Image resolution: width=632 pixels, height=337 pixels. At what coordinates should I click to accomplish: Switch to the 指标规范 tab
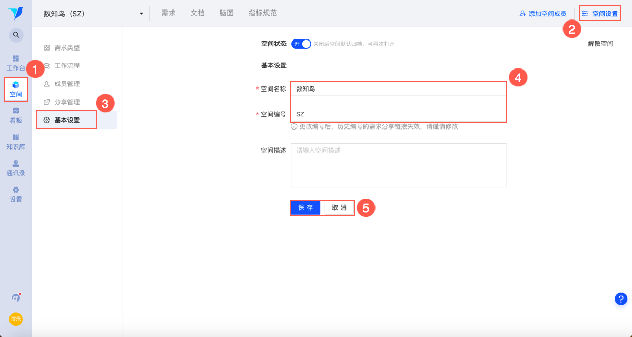click(x=263, y=13)
